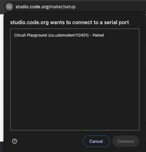Click the words 'serial port' in the heading

pos(117,23)
